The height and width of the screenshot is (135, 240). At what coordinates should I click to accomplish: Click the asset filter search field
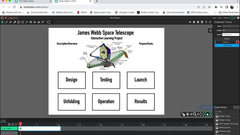coord(227,112)
